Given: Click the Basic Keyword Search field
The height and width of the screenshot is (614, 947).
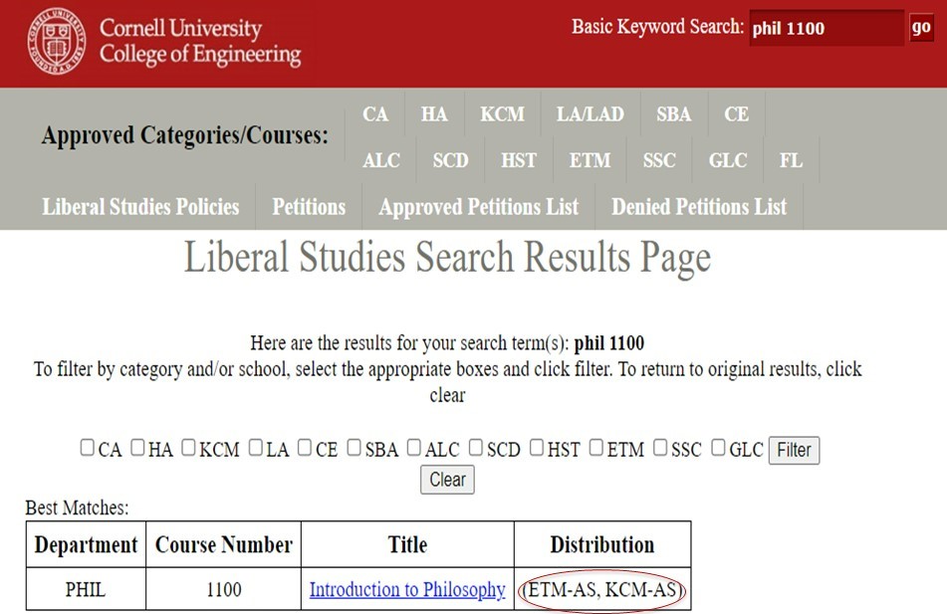Looking at the screenshot, I should (x=829, y=27).
